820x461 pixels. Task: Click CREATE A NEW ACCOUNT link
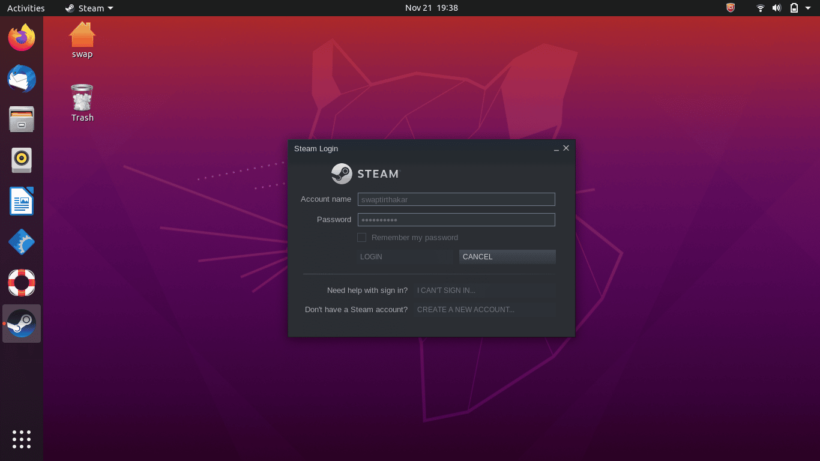click(x=466, y=310)
